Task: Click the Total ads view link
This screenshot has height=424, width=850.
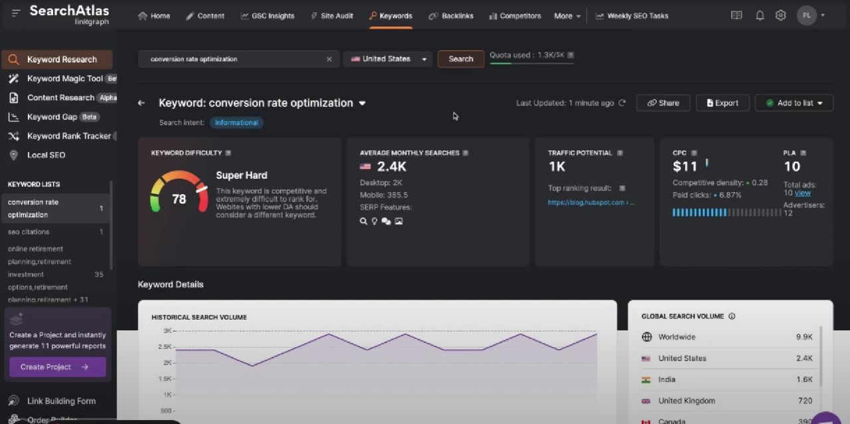Action: point(803,193)
